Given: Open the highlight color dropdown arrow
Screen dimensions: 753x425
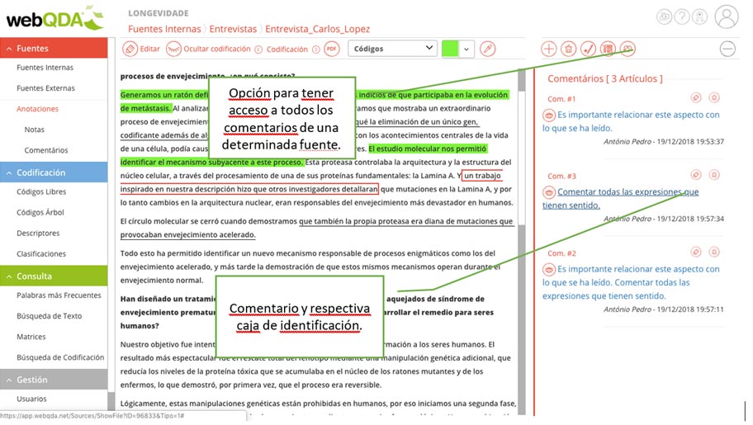Looking at the screenshot, I should tap(466, 49).
